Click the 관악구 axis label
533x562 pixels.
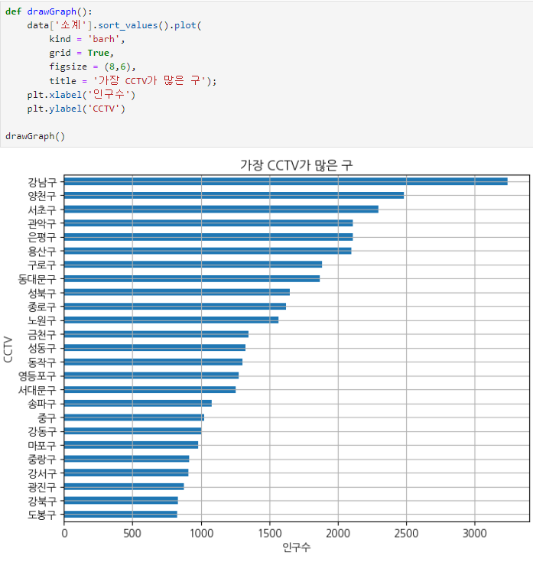(x=42, y=223)
